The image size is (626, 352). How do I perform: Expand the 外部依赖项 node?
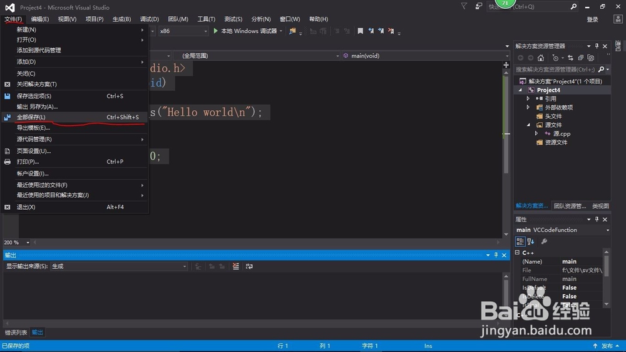pyautogui.click(x=528, y=108)
